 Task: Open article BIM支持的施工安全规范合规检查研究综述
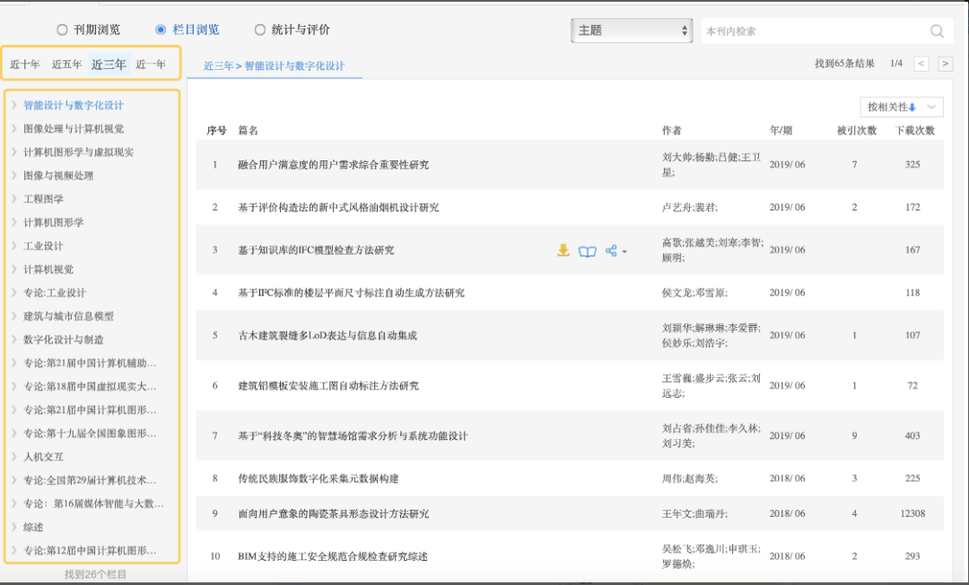(333, 556)
